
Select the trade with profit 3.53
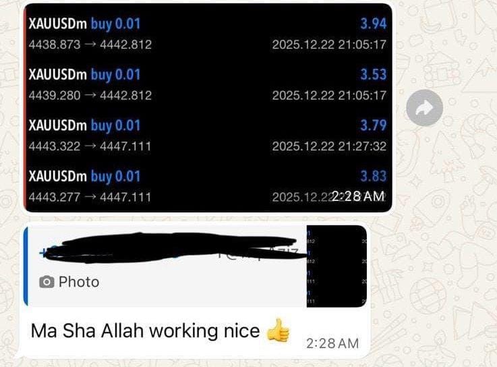point(208,85)
